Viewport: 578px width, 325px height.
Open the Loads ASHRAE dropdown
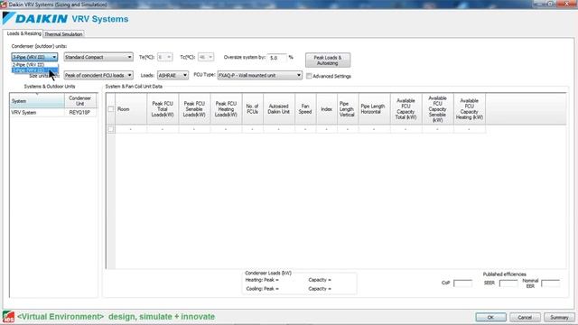click(172, 75)
